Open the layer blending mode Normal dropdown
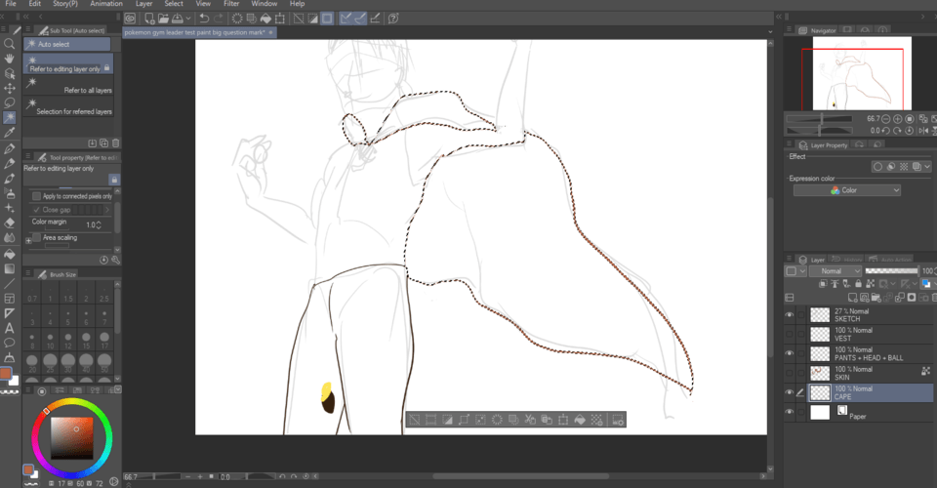This screenshot has width=937, height=488. (835, 270)
